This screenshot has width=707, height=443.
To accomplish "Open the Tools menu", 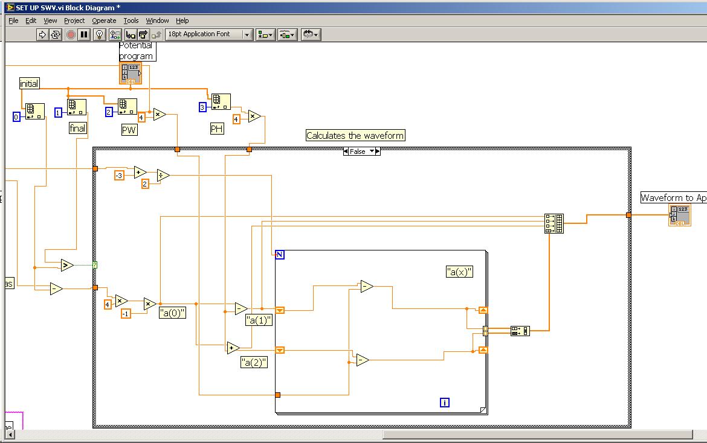I will (x=131, y=21).
